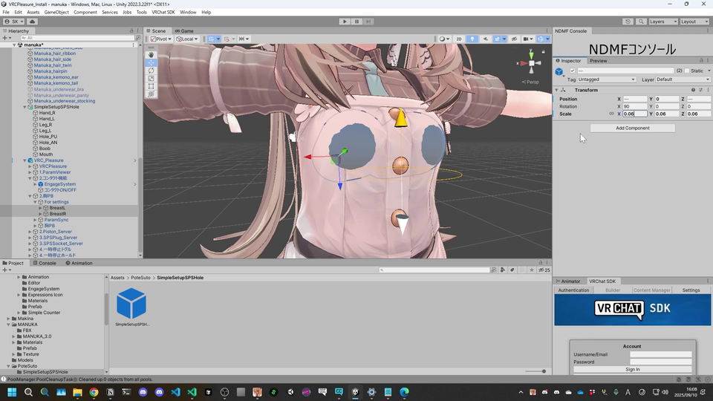
Task: Open Local handle rotation dropdown
Action: pyautogui.click(x=187, y=39)
